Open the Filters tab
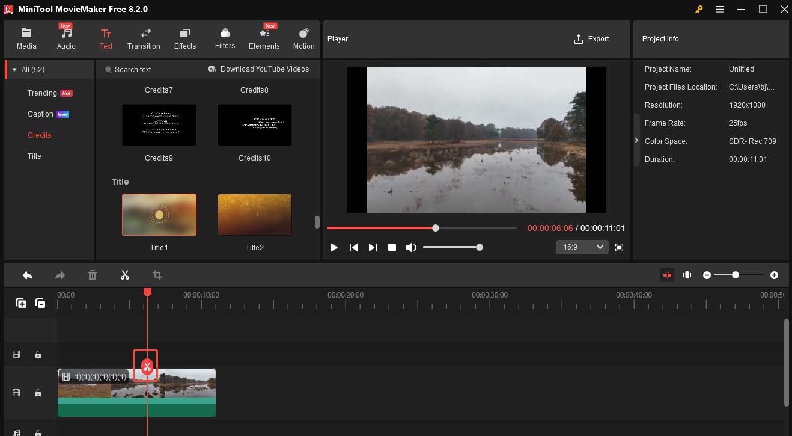 [x=225, y=38]
